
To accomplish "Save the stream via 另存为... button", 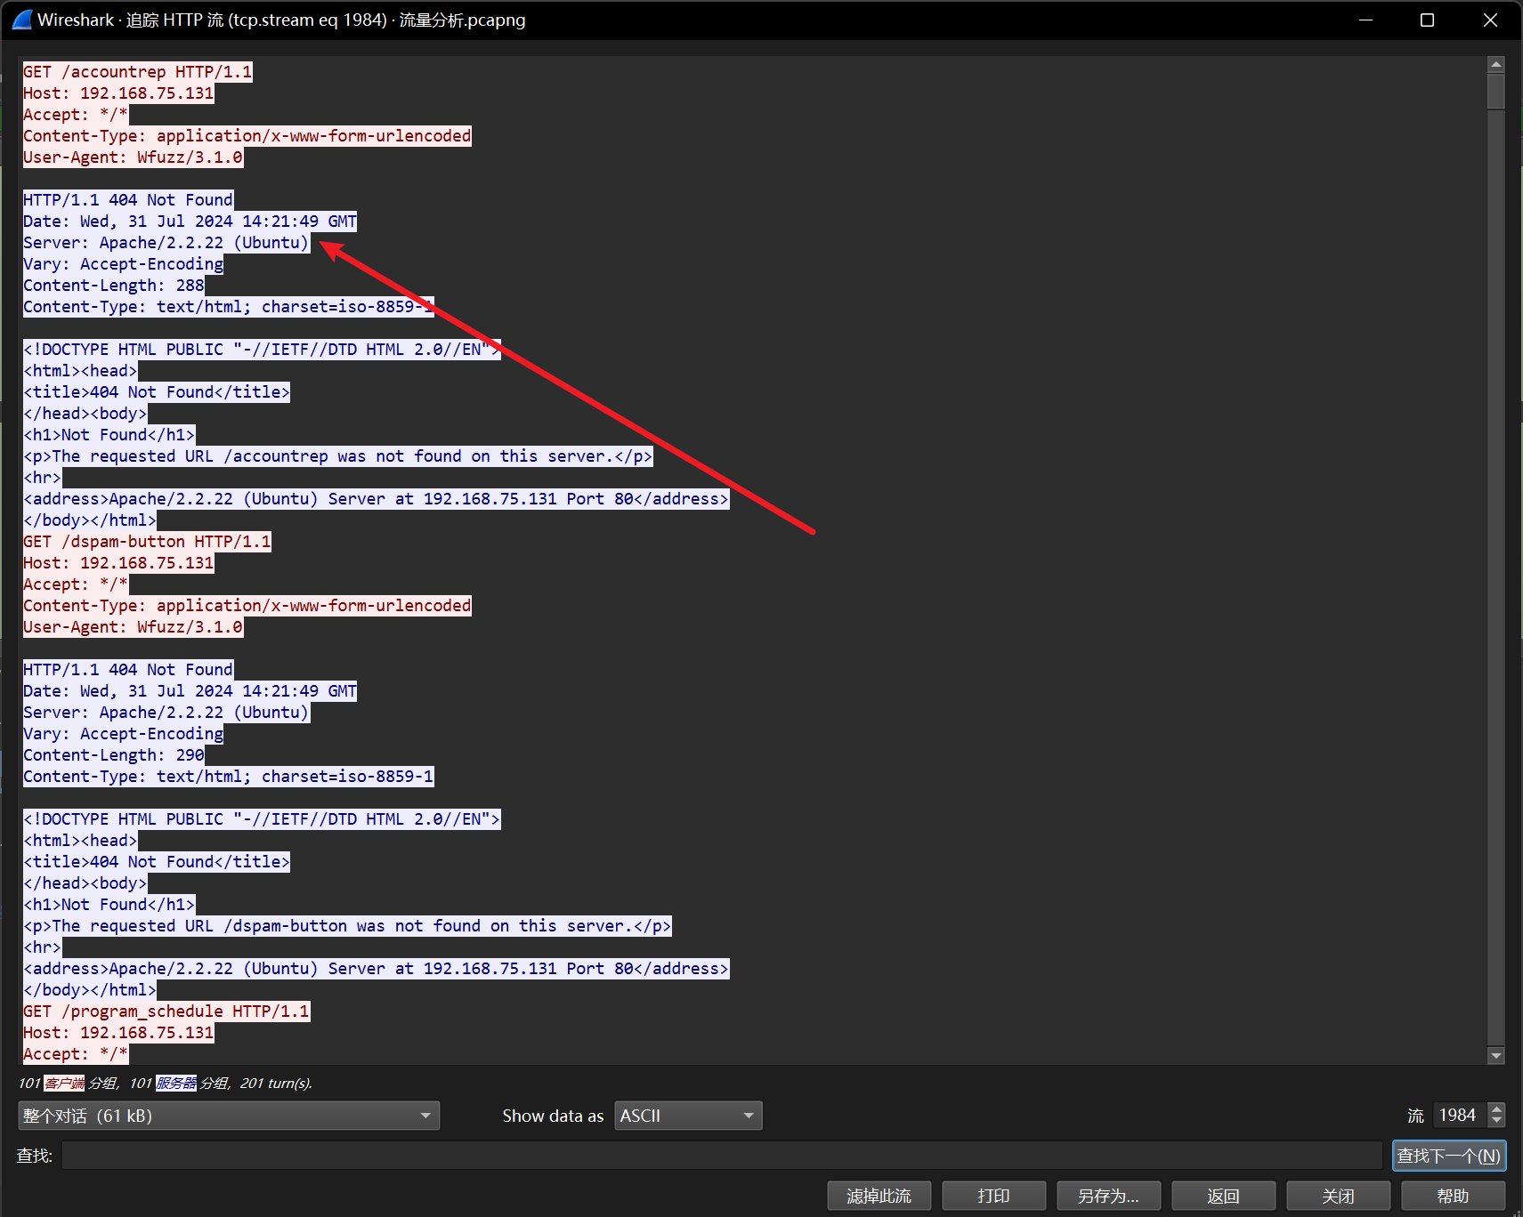I will pos(1108,1196).
